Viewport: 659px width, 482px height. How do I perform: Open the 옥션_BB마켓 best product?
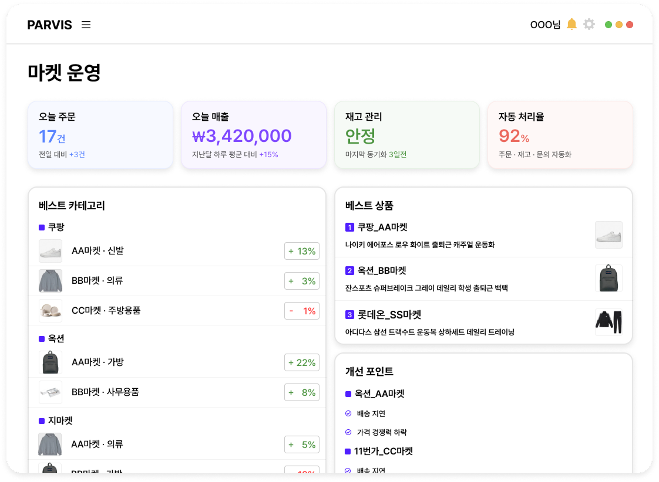click(x=382, y=270)
